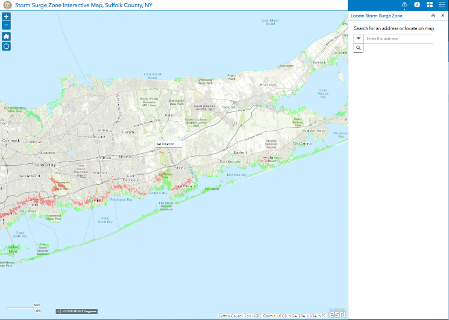Click the Great Peconic Bay label
Screen dimensions: 449x320
click(323, 93)
